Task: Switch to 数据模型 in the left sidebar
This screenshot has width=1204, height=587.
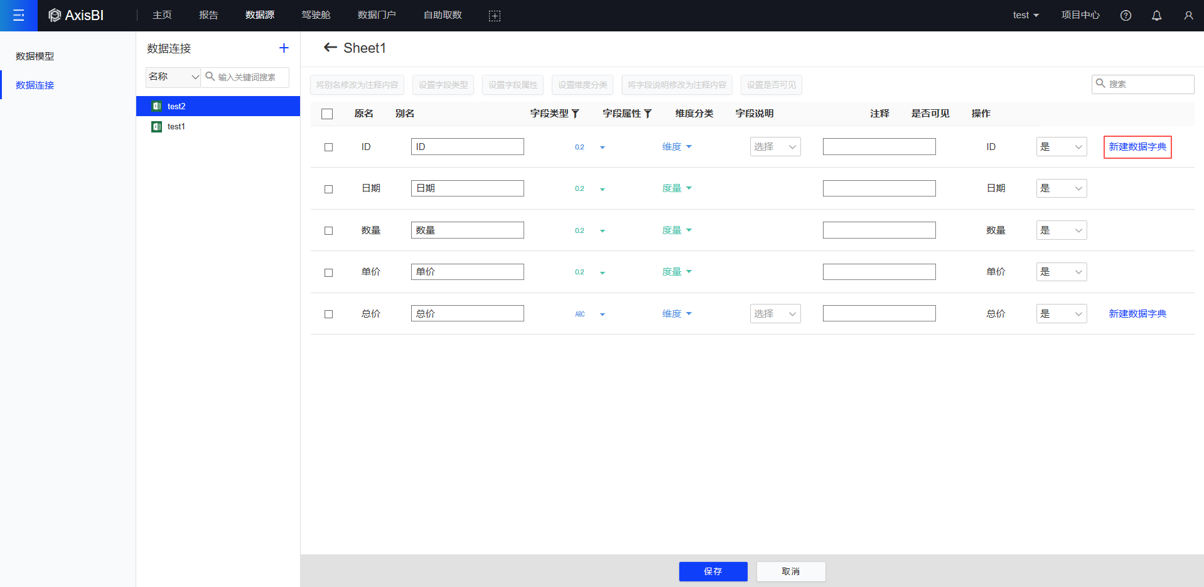Action: 35,56
